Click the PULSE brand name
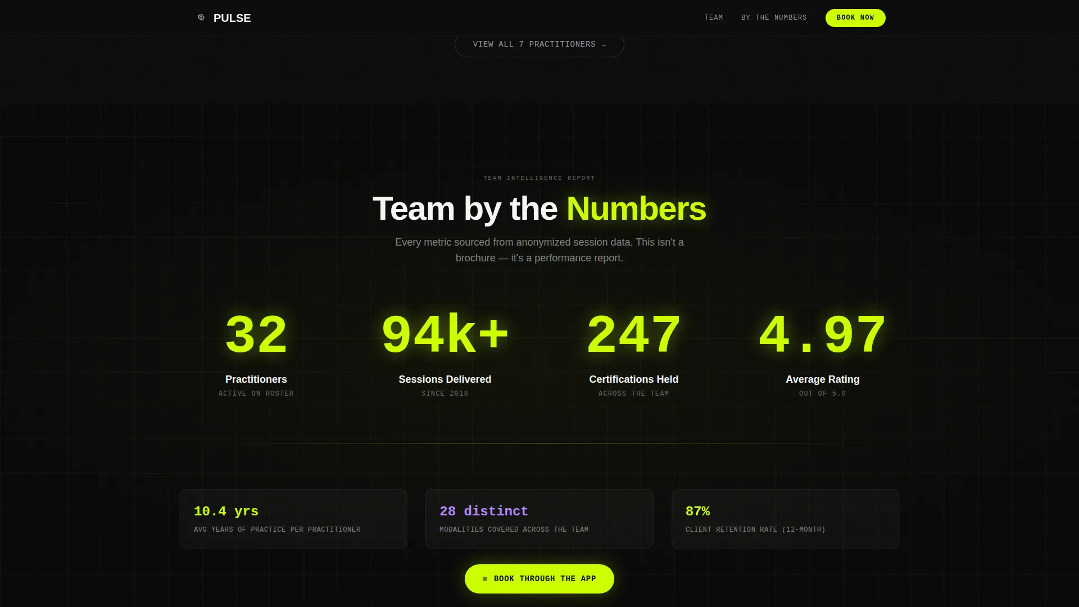1079x607 pixels. [232, 18]
